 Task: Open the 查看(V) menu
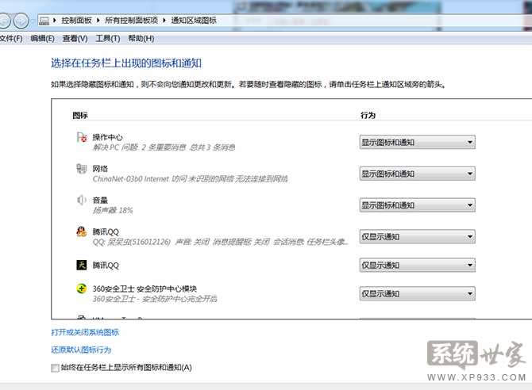pyautogui.click(x=75, y=39)
